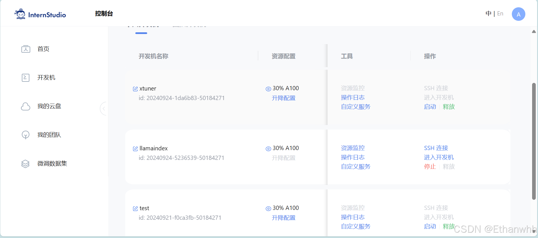The height and width of the screenshot is (238, 538).
Task: Open 自定义服务 for test
Action: pos(356,226)
